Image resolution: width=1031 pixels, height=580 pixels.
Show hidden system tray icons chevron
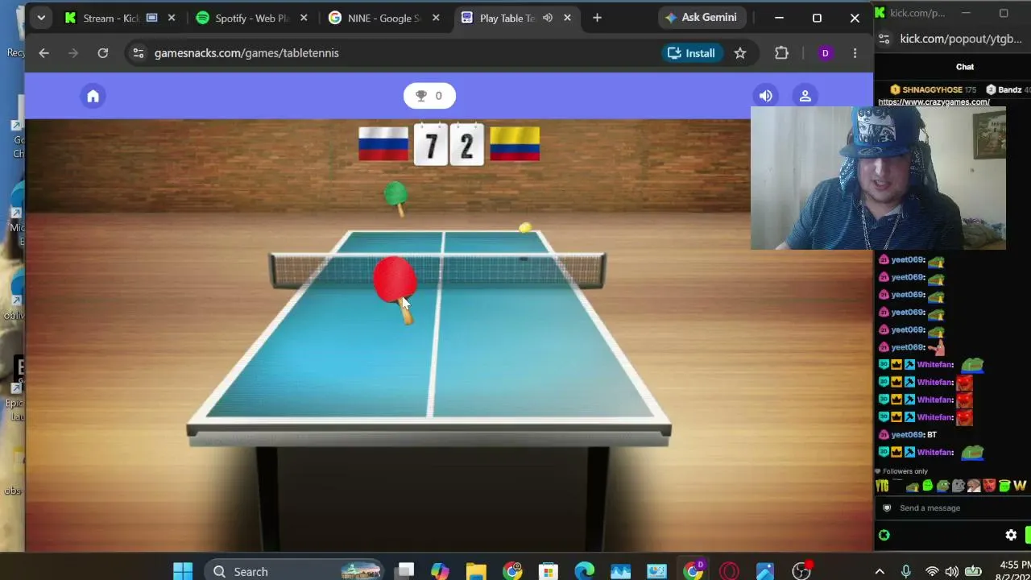click(880, 571)
